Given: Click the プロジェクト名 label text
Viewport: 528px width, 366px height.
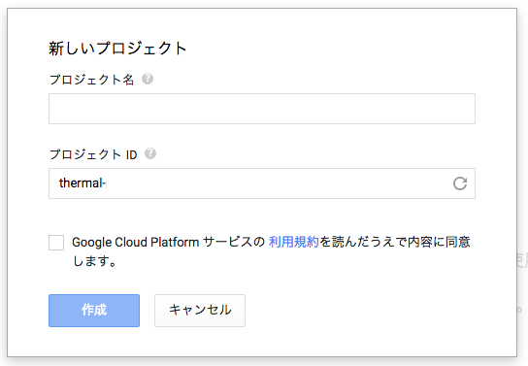Looking at the screenshot, I should (x=91, y=80).
